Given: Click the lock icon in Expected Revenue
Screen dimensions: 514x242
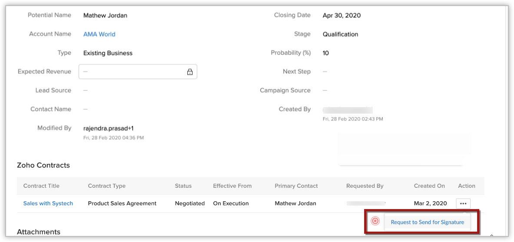Looking at the screenshot, I should click(x=190, y=72).
